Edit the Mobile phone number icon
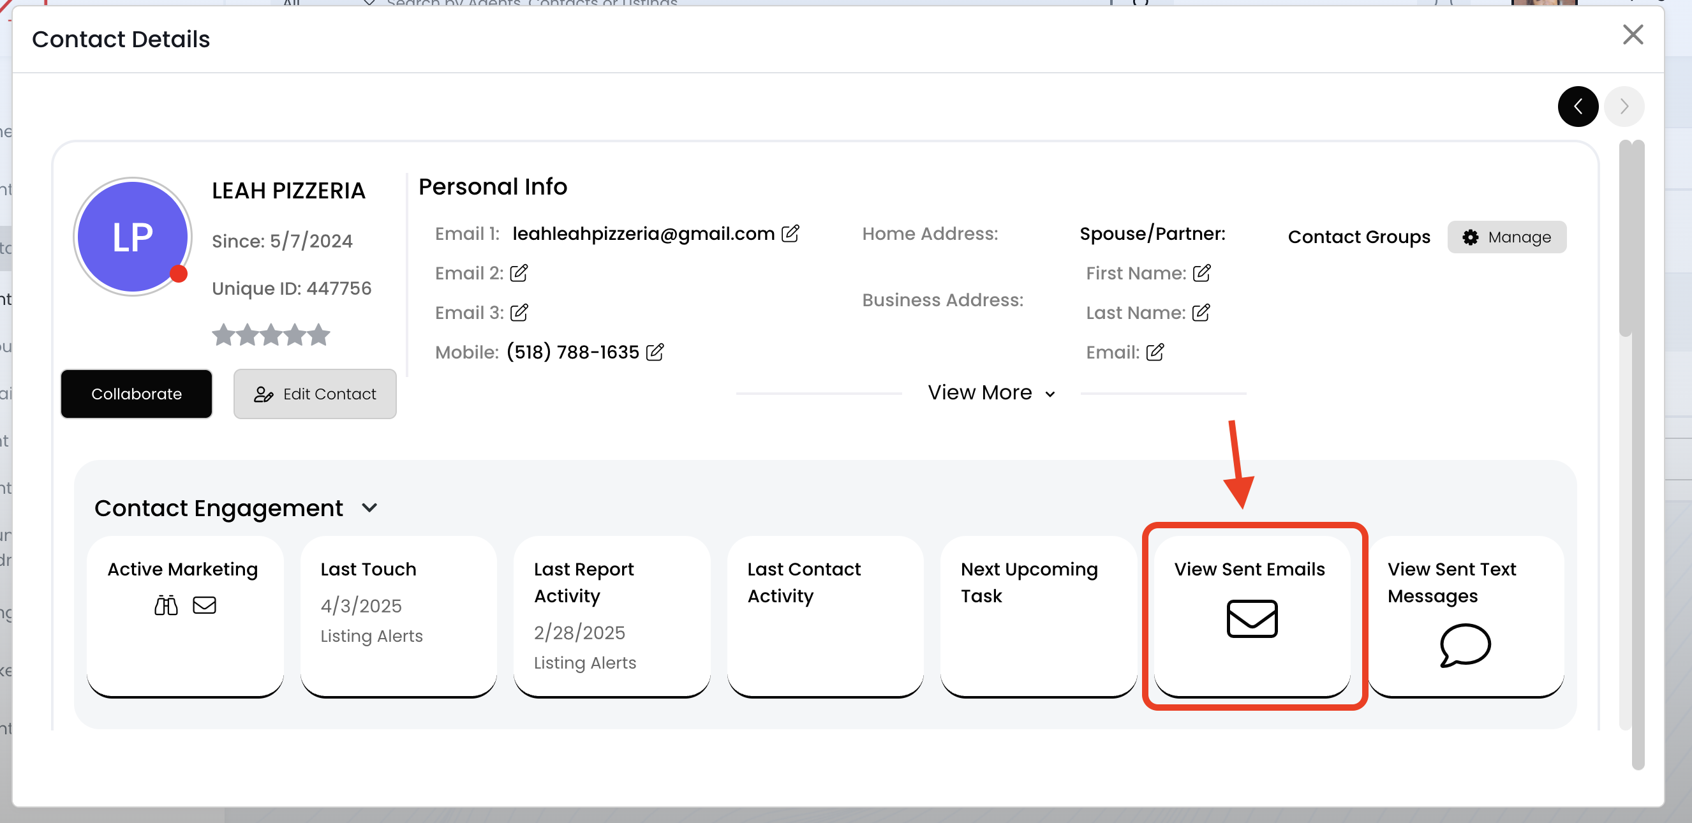This screenshot has width=1692, height=823. (x=655, y=352)
